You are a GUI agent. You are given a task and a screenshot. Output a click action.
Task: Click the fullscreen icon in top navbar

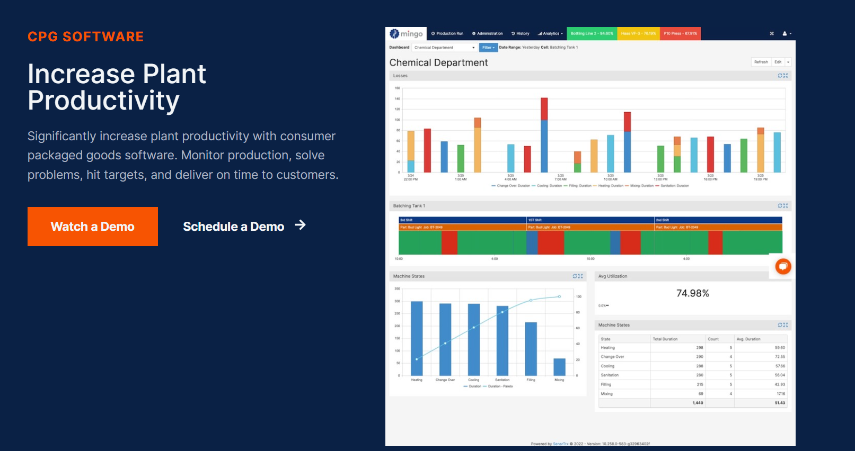pos(772,33)
